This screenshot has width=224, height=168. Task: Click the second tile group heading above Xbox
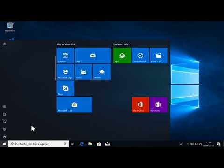[x=121, y=44]
